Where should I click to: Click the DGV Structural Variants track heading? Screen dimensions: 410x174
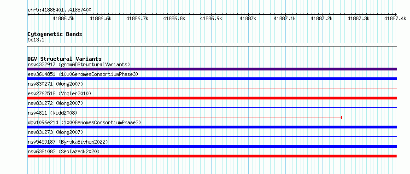pyautogui.click(x=64, y=59)
